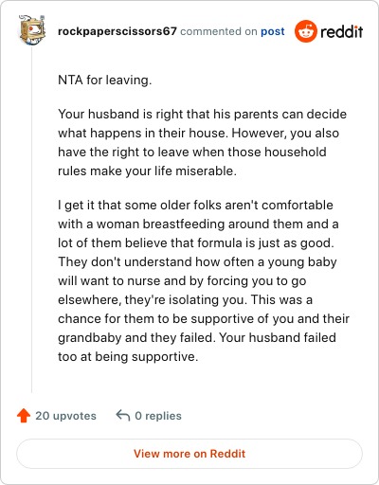The width and height of the screenshot is (379, 485).
Task: Click the line beginning "elsewhere, they're isolating"
Action: tap(185, 299)
